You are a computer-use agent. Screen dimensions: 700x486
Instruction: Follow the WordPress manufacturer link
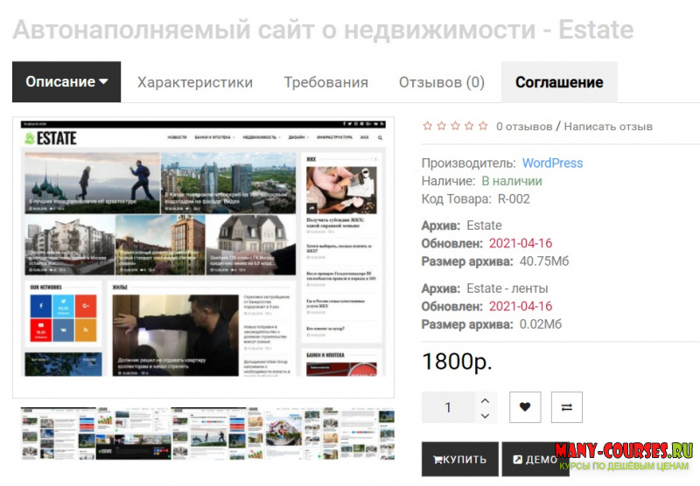pos(552,163)
